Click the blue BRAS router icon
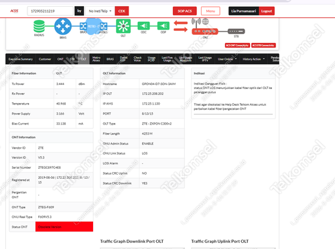Image resolution: width=335 pixels, height=249 pixels. coord(63,26)
